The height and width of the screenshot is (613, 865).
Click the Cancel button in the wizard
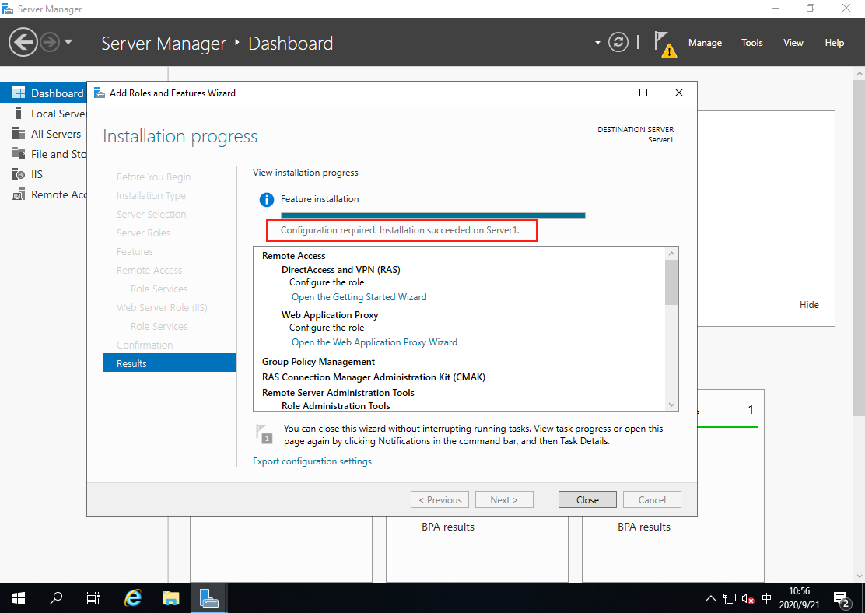[652, 499]
